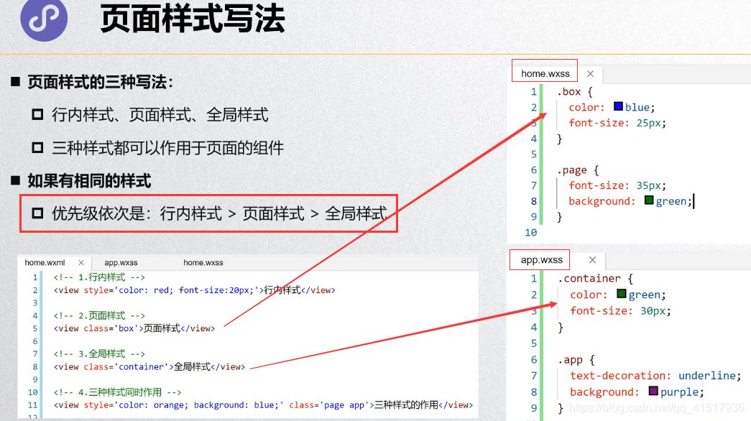The height and width of the screenshot is (421, 751).
Task: Click the heading '如果有相同的样式'
Action: coord(89,181)
